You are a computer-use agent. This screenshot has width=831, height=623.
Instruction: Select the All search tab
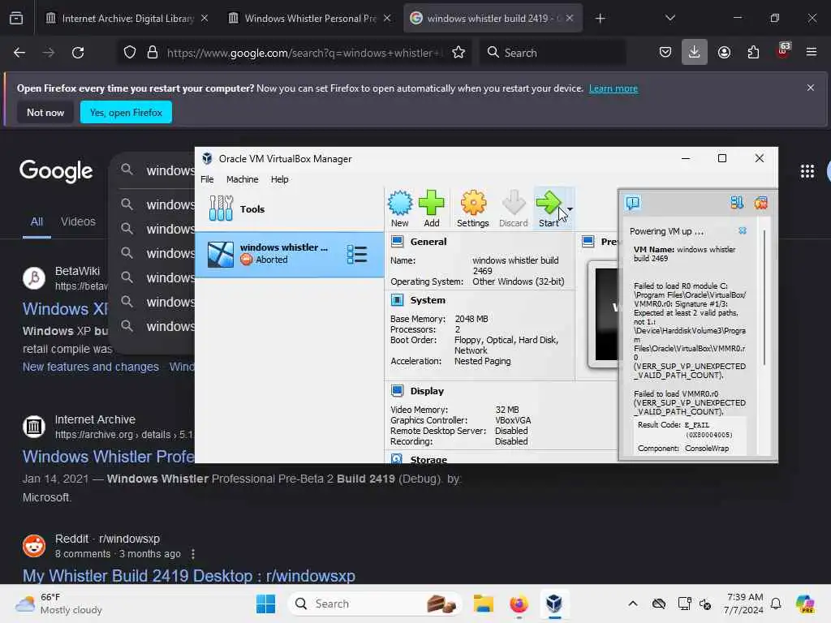coord(37,221)
